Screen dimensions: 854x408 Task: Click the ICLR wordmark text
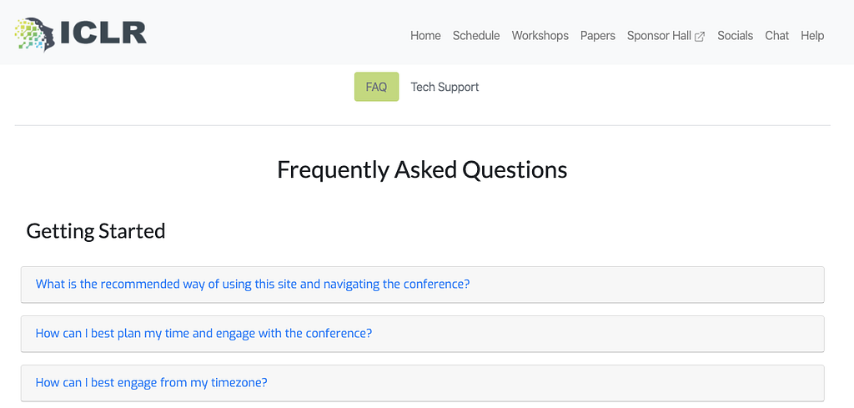coord(103,33)
